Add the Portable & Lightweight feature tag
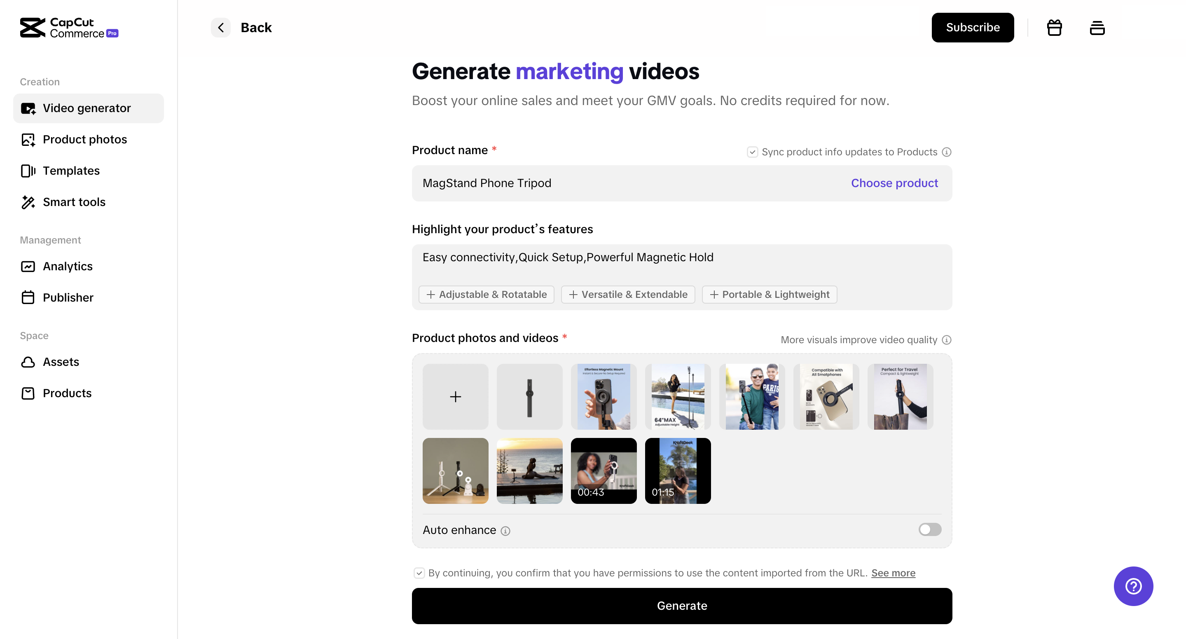Image resolution: width=1186 pixels, height=639 pixels. click(770, 295)
